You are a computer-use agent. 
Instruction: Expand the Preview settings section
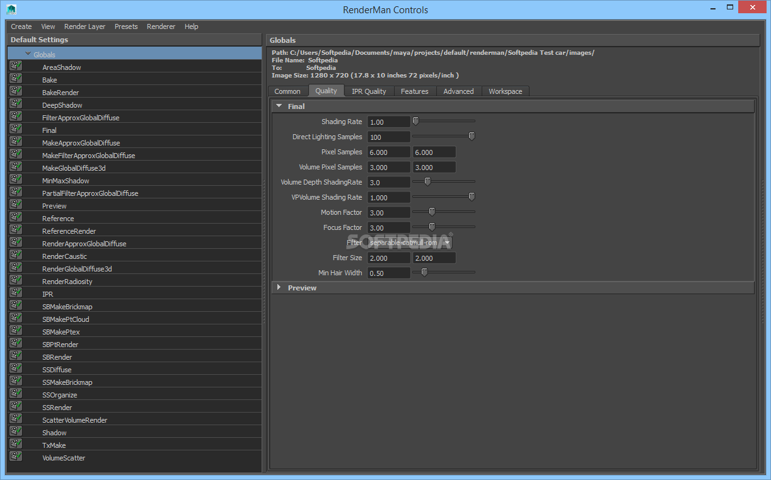(279, 287)
